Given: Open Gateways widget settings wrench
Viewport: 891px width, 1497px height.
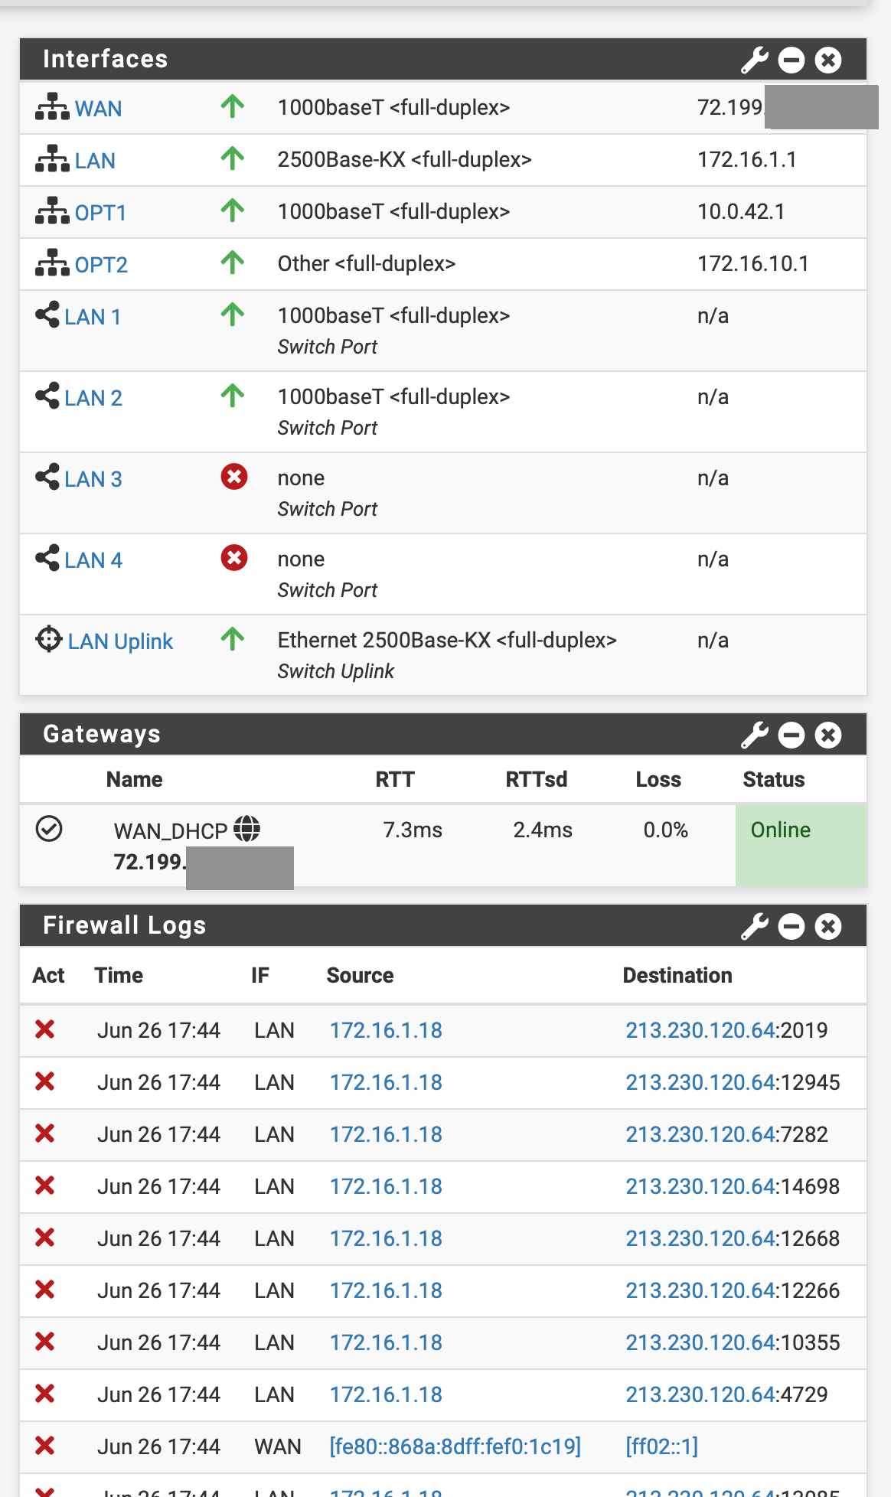Looking at the screenshot, I should [x=754, y=735].
